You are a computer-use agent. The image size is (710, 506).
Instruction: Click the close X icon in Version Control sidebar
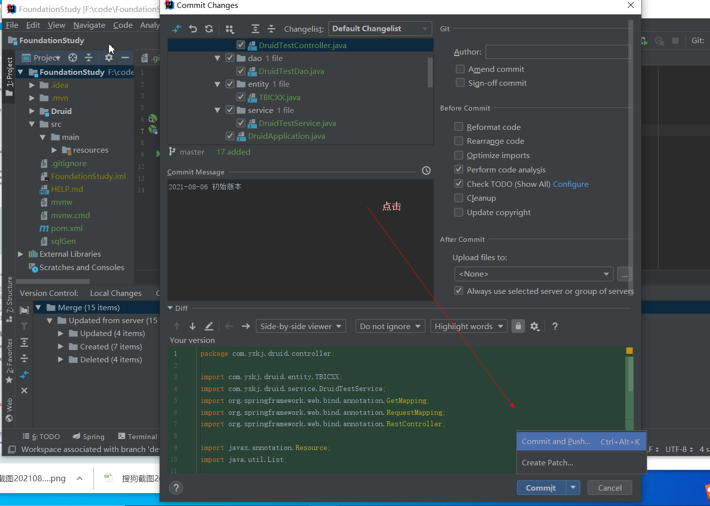pos(24,391)
